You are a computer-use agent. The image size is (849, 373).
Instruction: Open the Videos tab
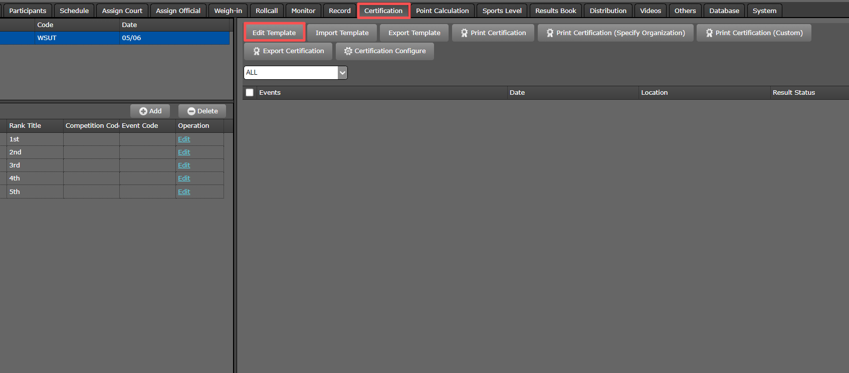click(651, 11)
